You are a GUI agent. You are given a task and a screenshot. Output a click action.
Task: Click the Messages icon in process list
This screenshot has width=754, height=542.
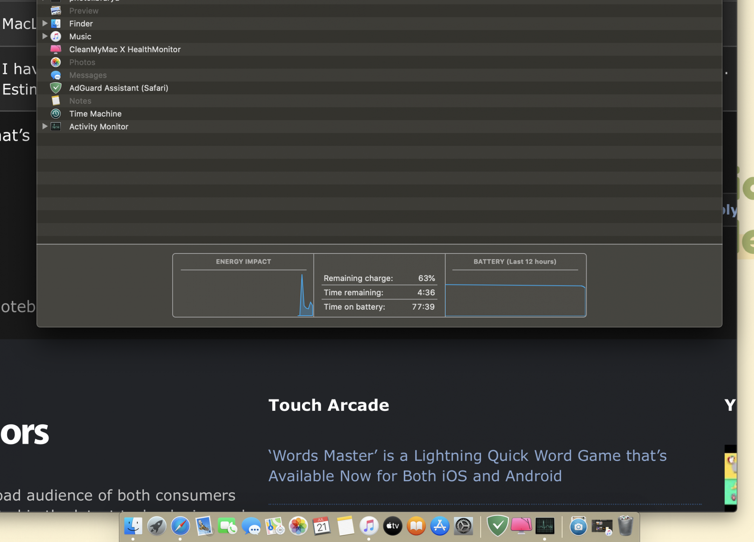56,75
